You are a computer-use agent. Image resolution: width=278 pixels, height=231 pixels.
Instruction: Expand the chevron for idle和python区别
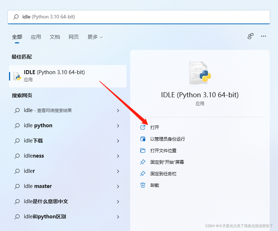point(118,217)
